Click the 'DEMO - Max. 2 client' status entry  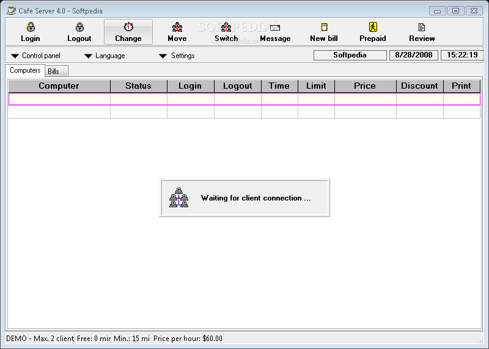40,339
